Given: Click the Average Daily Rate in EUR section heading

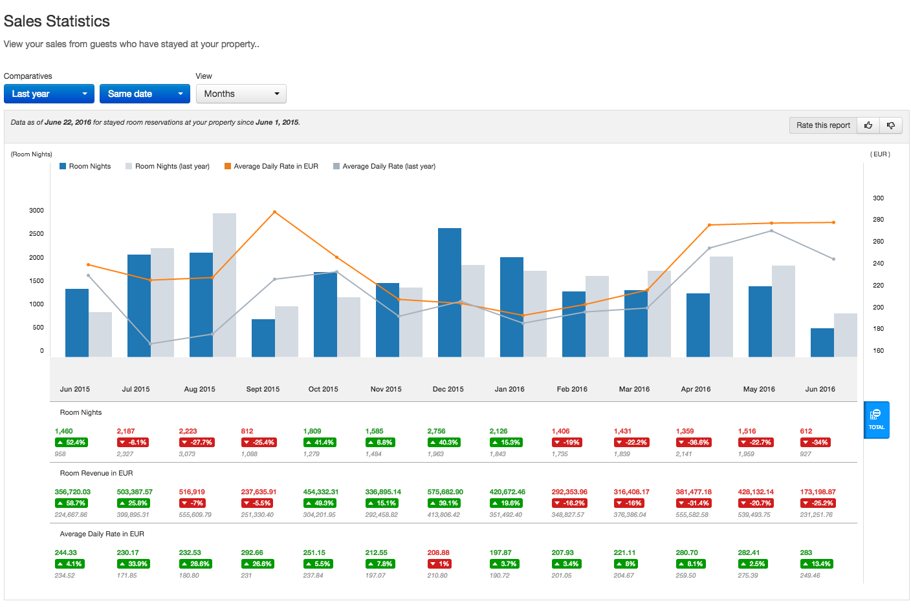Looking at the screenshot, I should (102, 534).
